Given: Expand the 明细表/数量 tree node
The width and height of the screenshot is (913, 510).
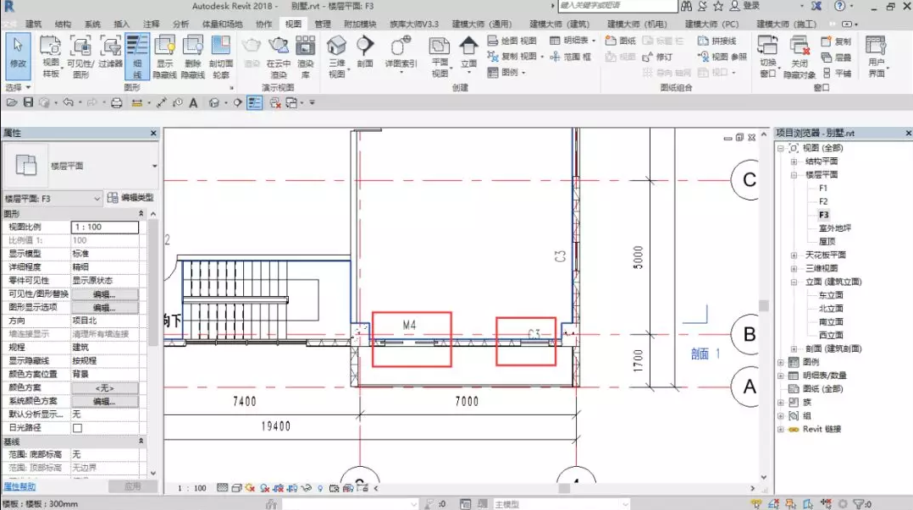Looking at the screenshot, I should [x=781, y=375].
